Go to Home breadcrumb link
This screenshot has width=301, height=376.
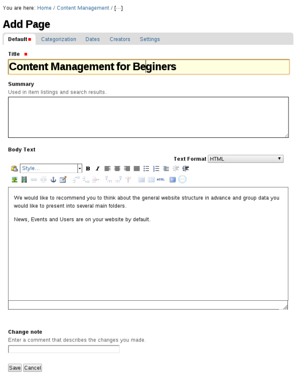(x=44, y=8)
